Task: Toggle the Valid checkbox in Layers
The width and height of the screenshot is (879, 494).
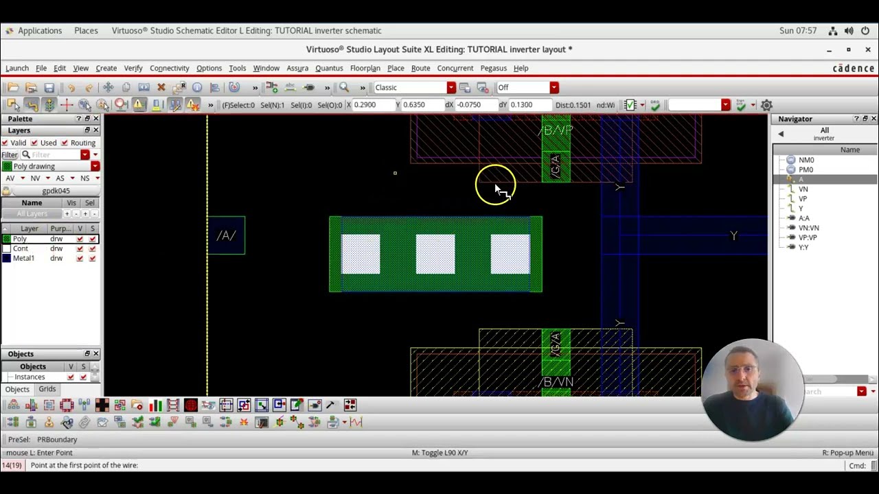Action: (x=6, y=143)
